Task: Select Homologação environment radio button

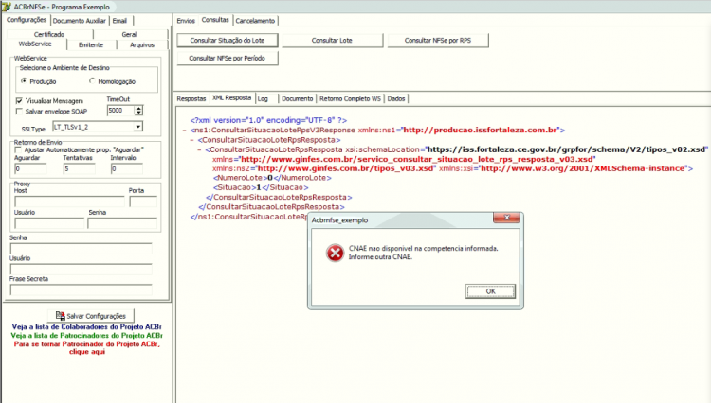Action: pos(92,81)
